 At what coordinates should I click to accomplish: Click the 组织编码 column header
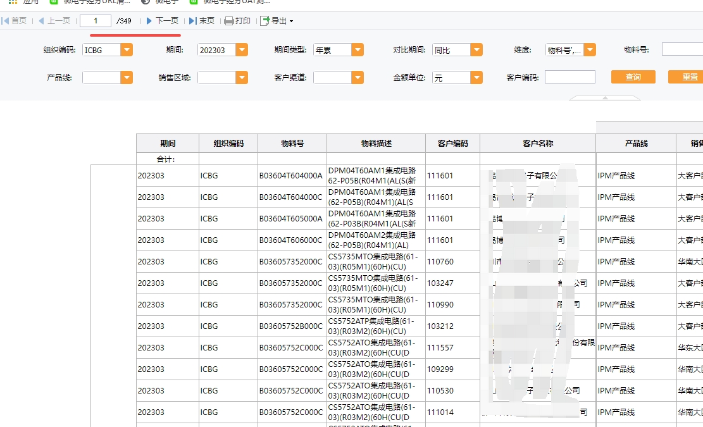point(228,144)
